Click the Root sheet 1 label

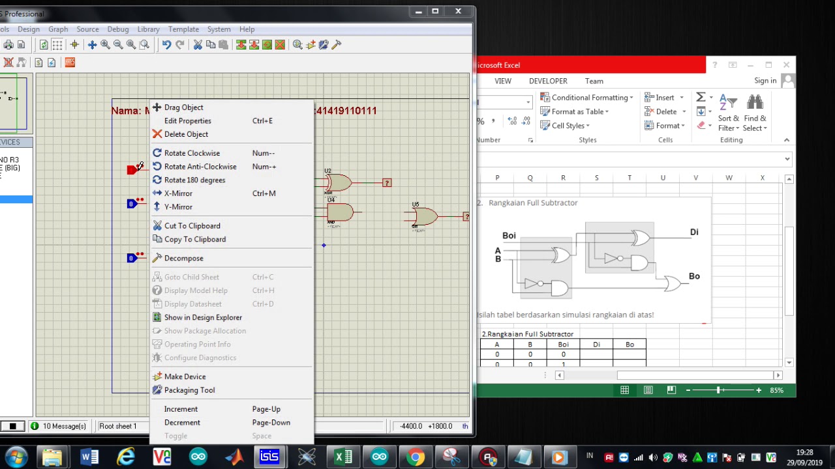coord(117,426)
